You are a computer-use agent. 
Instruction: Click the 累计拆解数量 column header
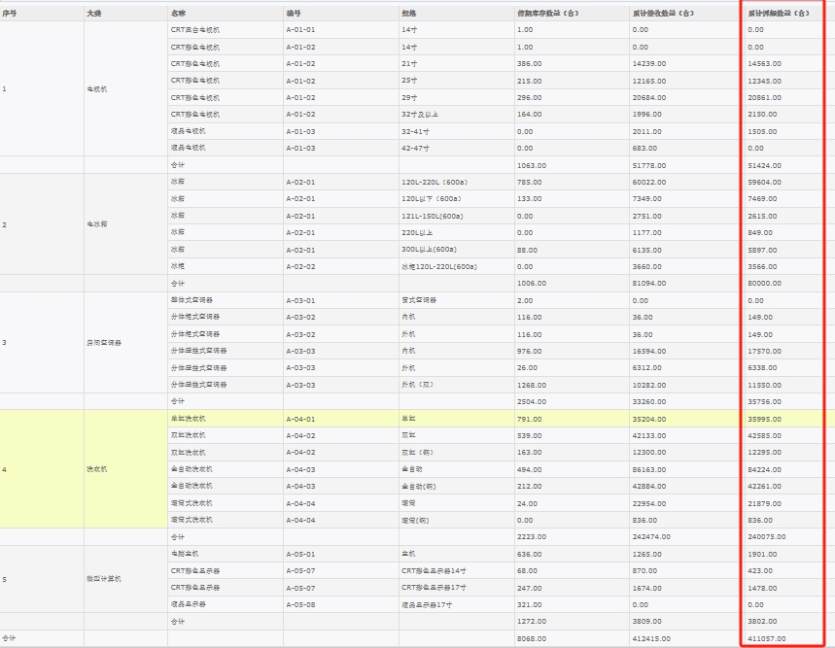coord(779,14)
